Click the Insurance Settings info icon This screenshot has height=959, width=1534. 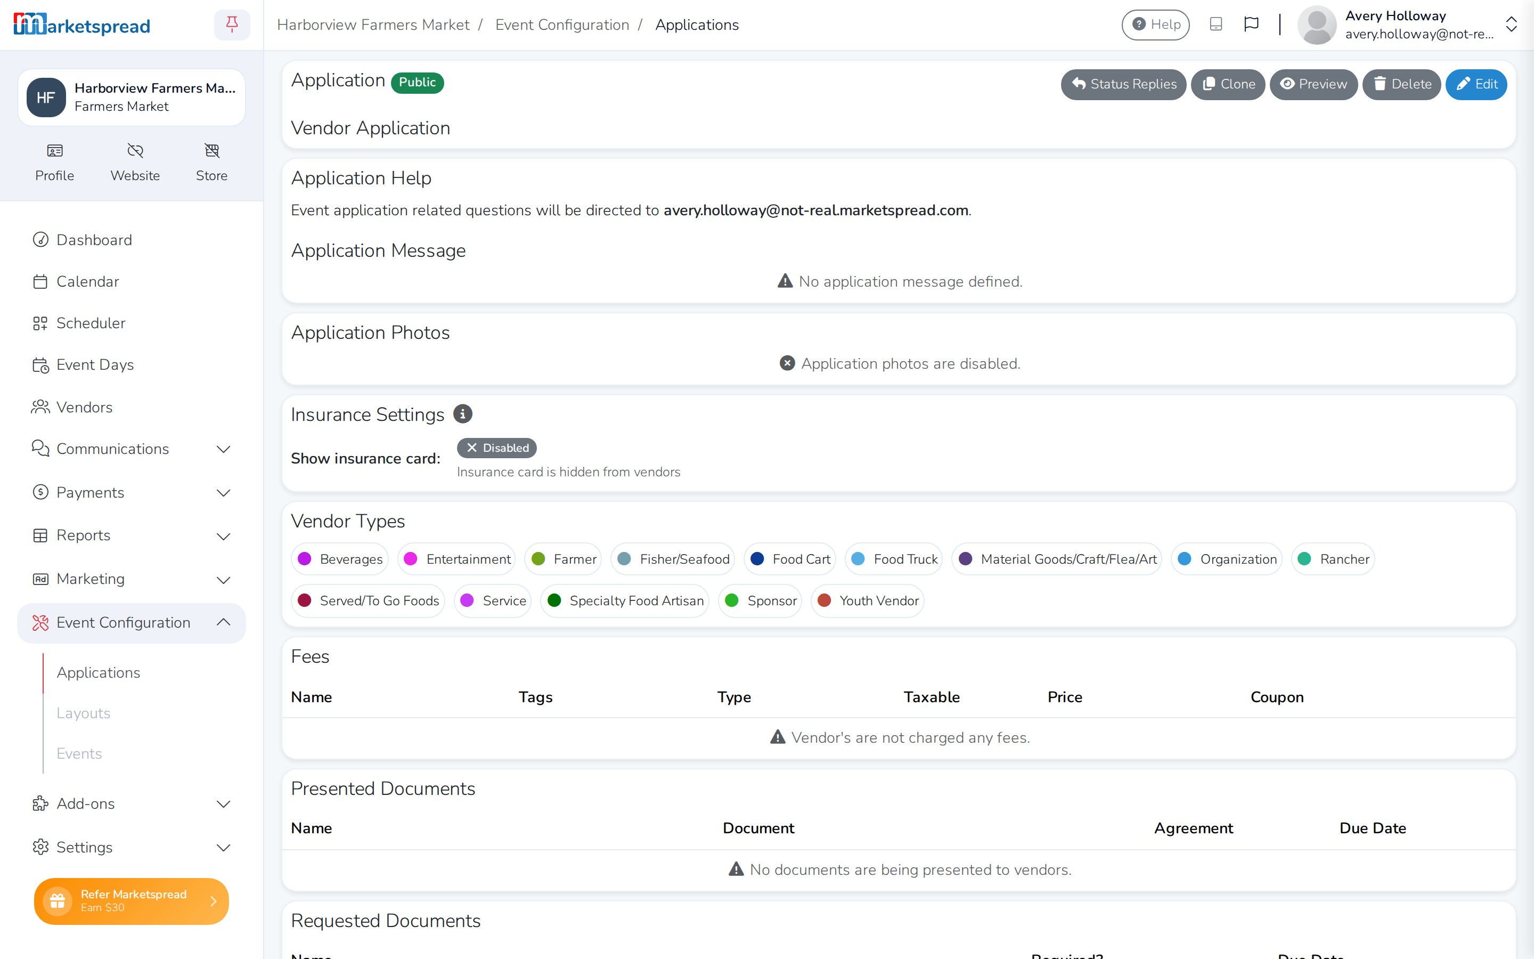pyautogui.click(x=463, y=414)
